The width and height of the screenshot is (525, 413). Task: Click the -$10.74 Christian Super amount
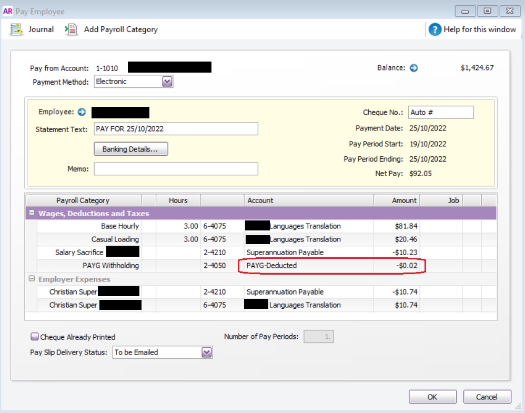coord(405,292)
